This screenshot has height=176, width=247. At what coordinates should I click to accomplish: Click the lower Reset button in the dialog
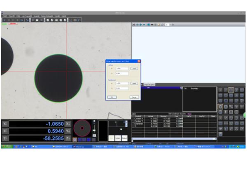point(134,83)
